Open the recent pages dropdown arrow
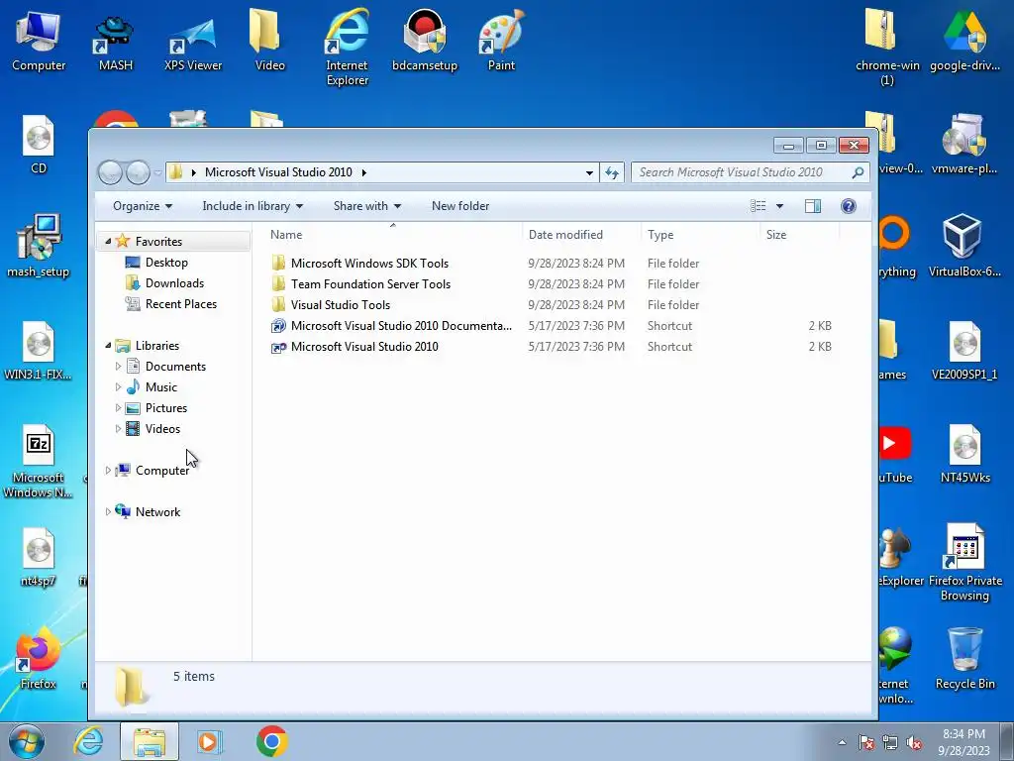This screenshot has height=761, width=1014. click(x=157, y=172)
